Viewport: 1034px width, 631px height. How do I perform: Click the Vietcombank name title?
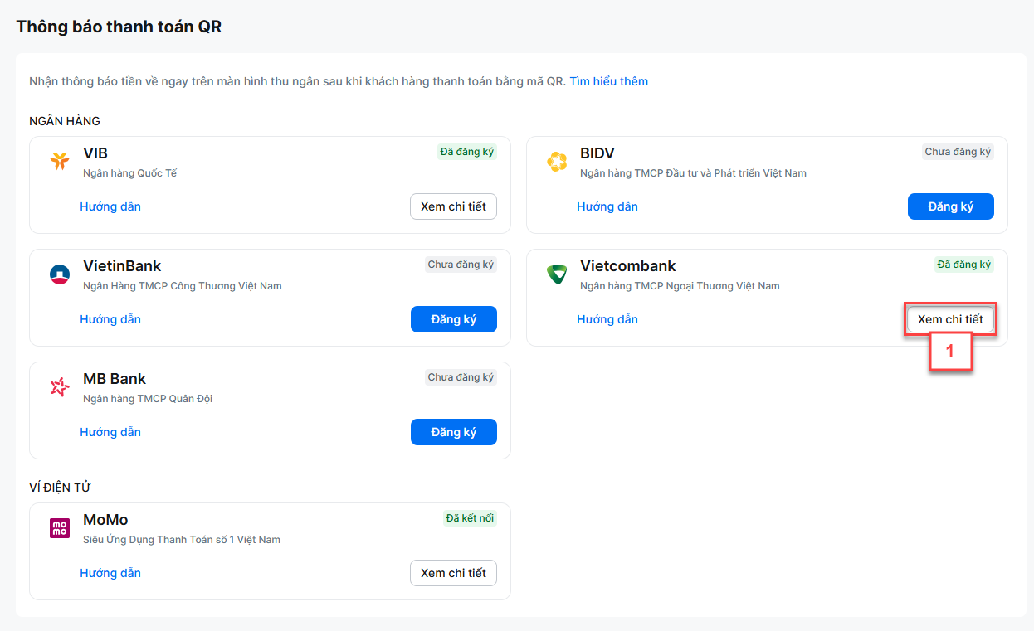click(628, 266)
